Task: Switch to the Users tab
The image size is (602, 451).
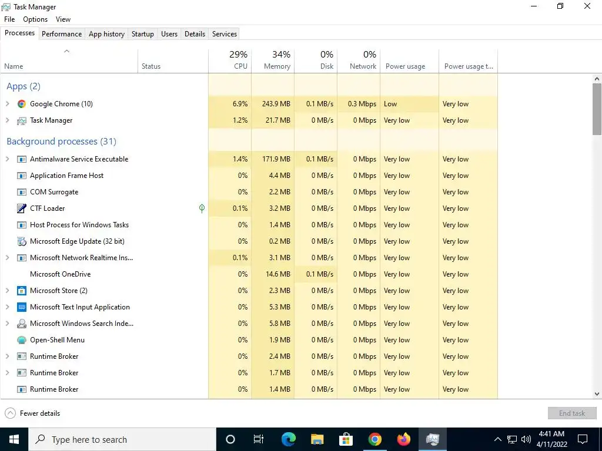Action: click(x=169, y=33)
